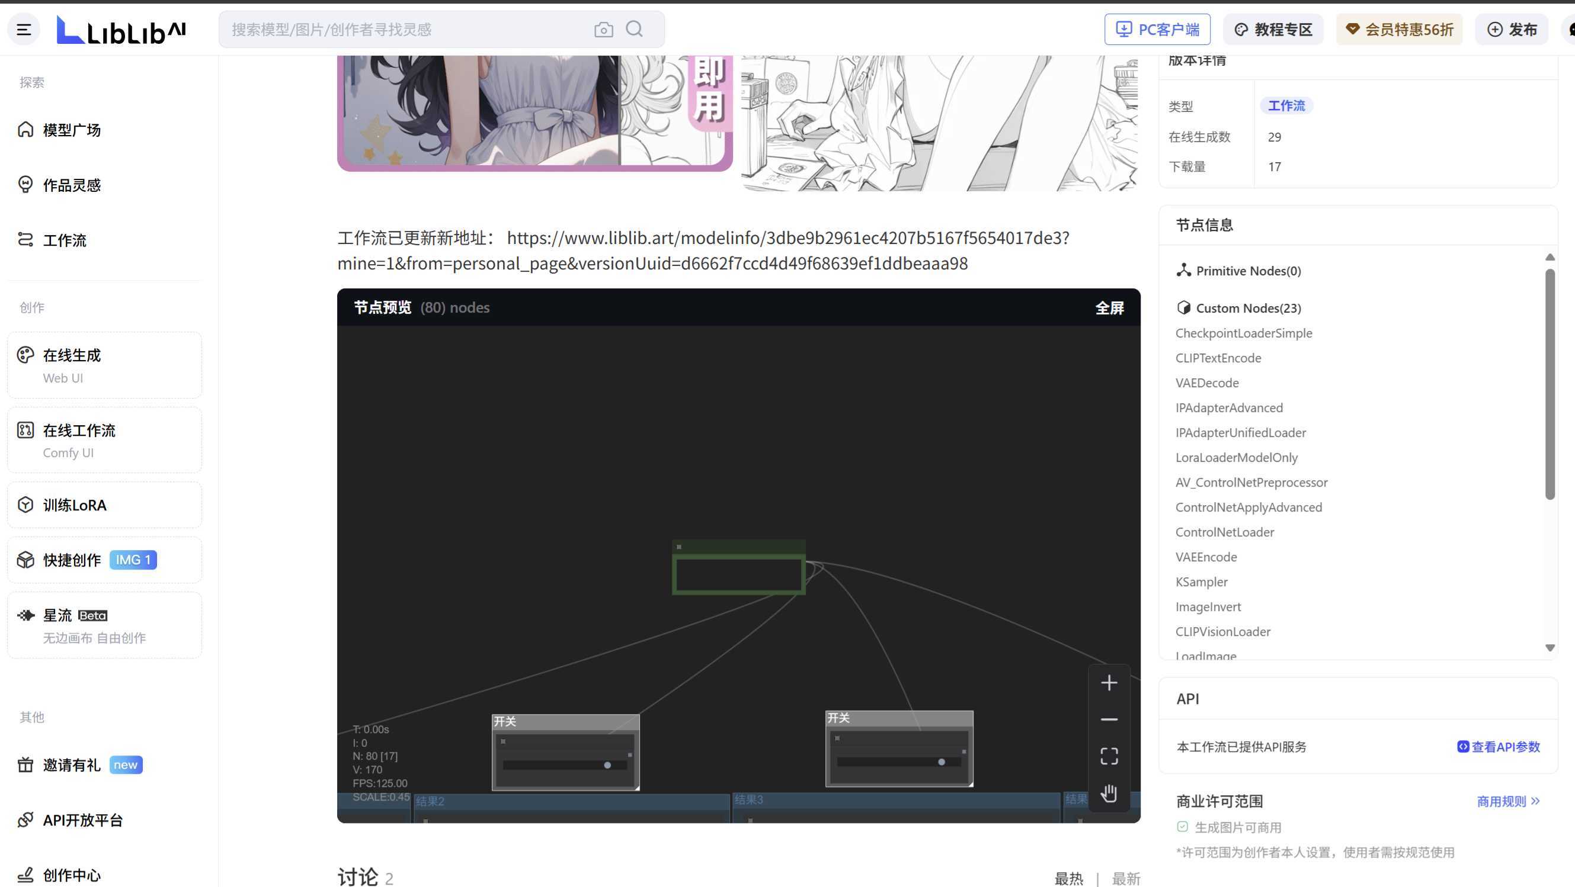This screenshot has width=1575, height=887.
Task: Open 在线生成 Web UI
Action: (104, 365)
